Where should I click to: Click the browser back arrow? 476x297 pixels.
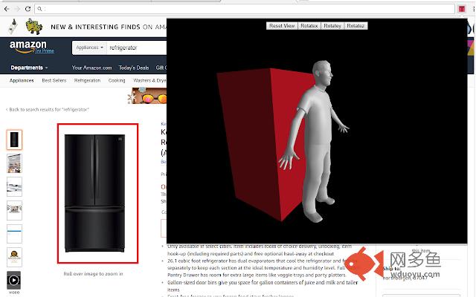pyautogui.click(x=7, y=9)
